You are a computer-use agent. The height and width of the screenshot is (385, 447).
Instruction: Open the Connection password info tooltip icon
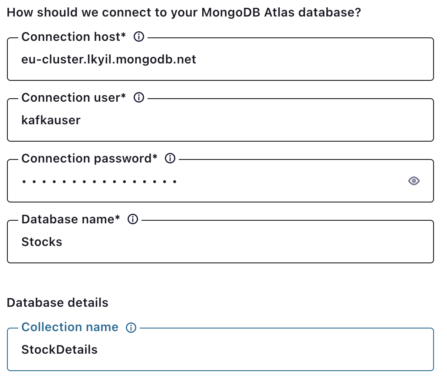click(x=171, y=159)
